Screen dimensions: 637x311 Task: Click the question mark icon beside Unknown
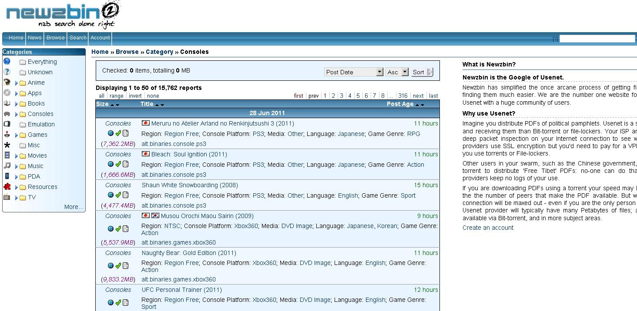point(7,72)
